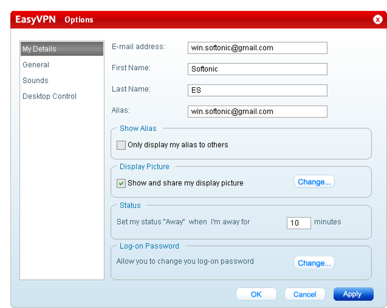Click the Last Name input field
The width and height of the screenshot is (387, 308).
click(x=257, y=90)
